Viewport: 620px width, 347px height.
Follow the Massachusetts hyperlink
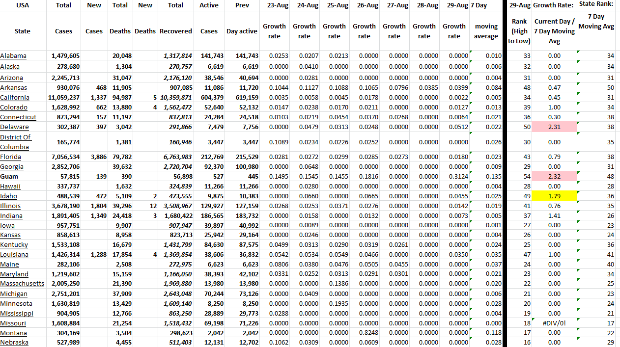click(x=22, y=284)
